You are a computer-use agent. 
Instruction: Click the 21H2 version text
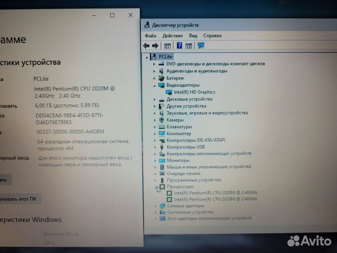tap(49, 243)
